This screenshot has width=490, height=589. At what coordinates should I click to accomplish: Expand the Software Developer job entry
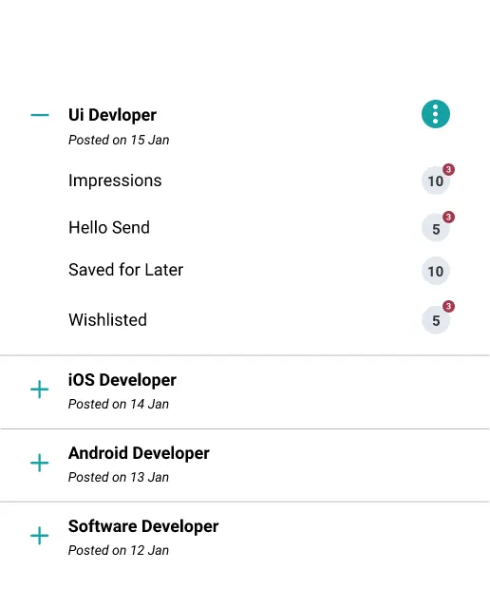point(40,536)
